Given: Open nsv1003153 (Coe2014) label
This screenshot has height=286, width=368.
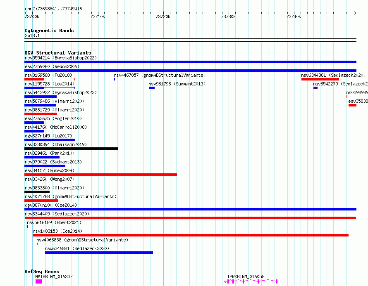Looking at the screenshot, I should 57,231.
